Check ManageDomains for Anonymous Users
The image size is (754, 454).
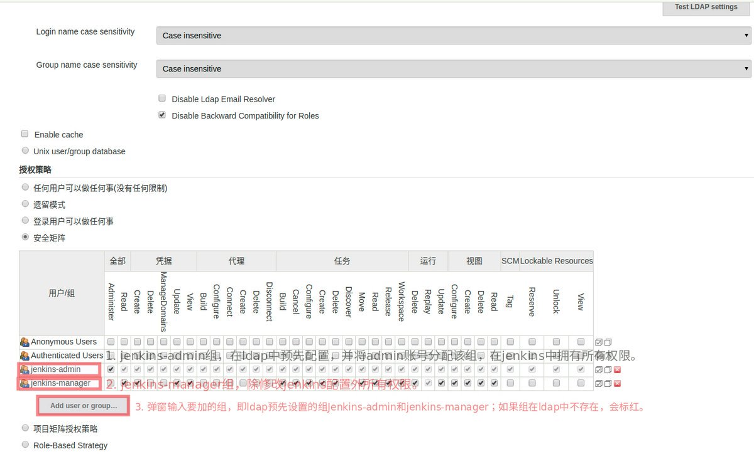pyautogui.click(x=163, y=342)
